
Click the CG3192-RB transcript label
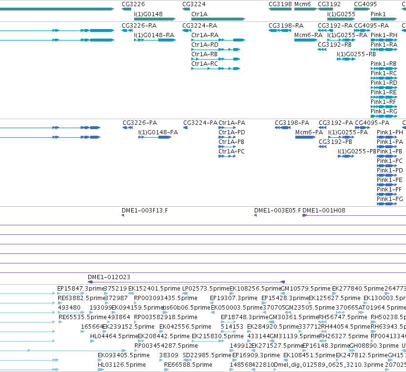tap(334, 45)
